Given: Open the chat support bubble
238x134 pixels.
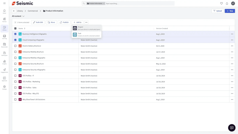Looking at the screenshot, I should 232,128.
